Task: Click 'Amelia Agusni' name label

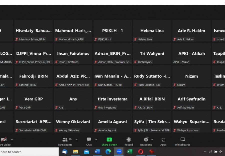Action: coord(107,130)
